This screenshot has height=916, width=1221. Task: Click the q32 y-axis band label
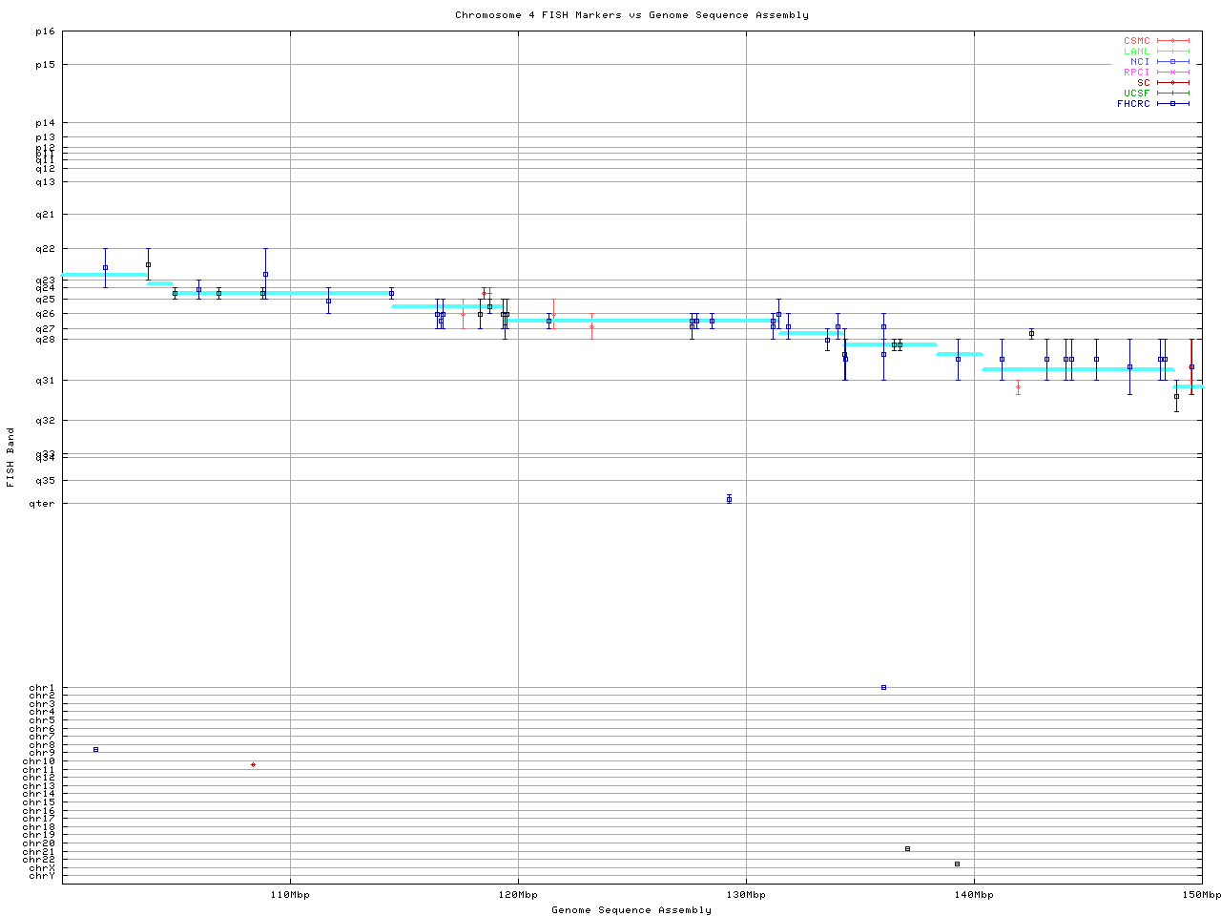44,421
